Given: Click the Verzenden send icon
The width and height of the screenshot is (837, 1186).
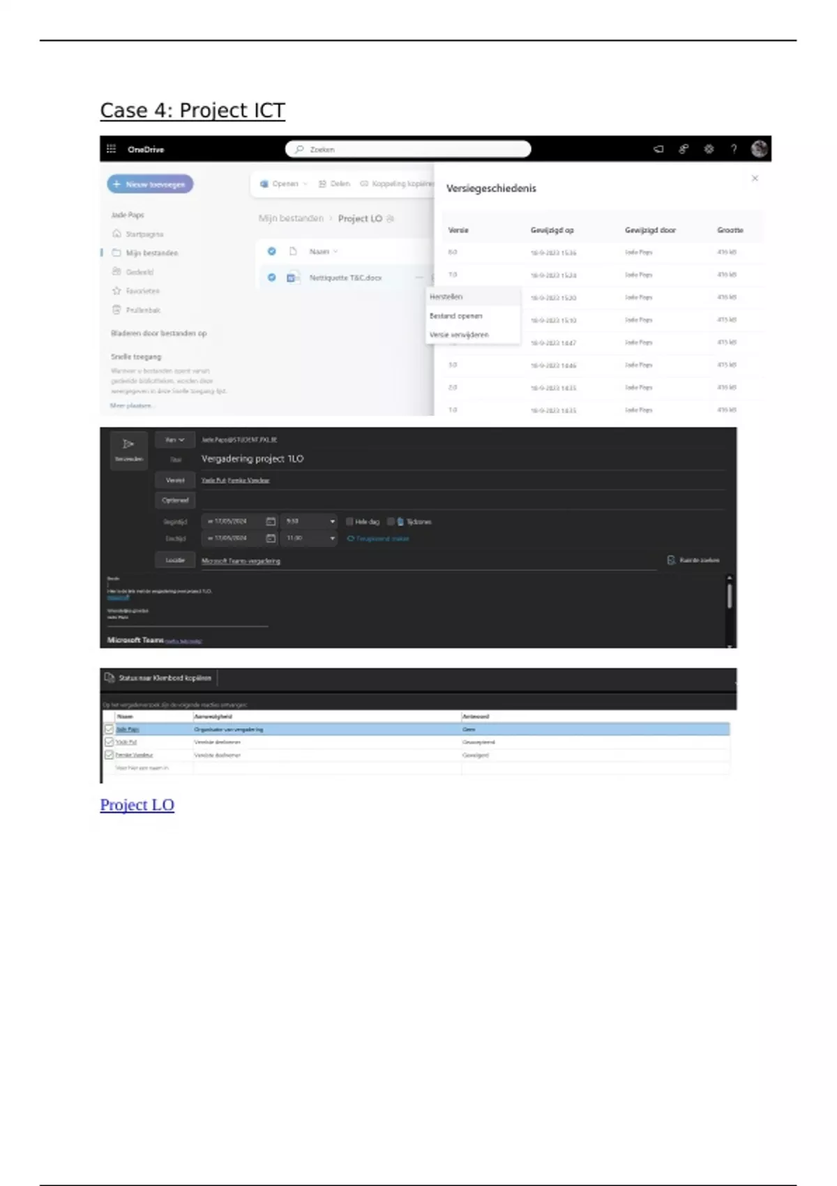Looking at the screenshot, I should coord(128,444).
